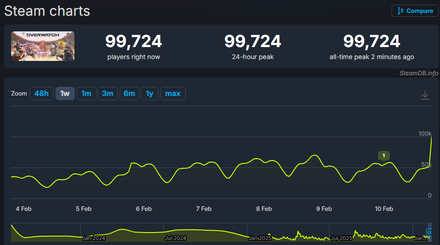Select 6m zoom range
Screen dimensions: 440x245
(x=129, y=94)
